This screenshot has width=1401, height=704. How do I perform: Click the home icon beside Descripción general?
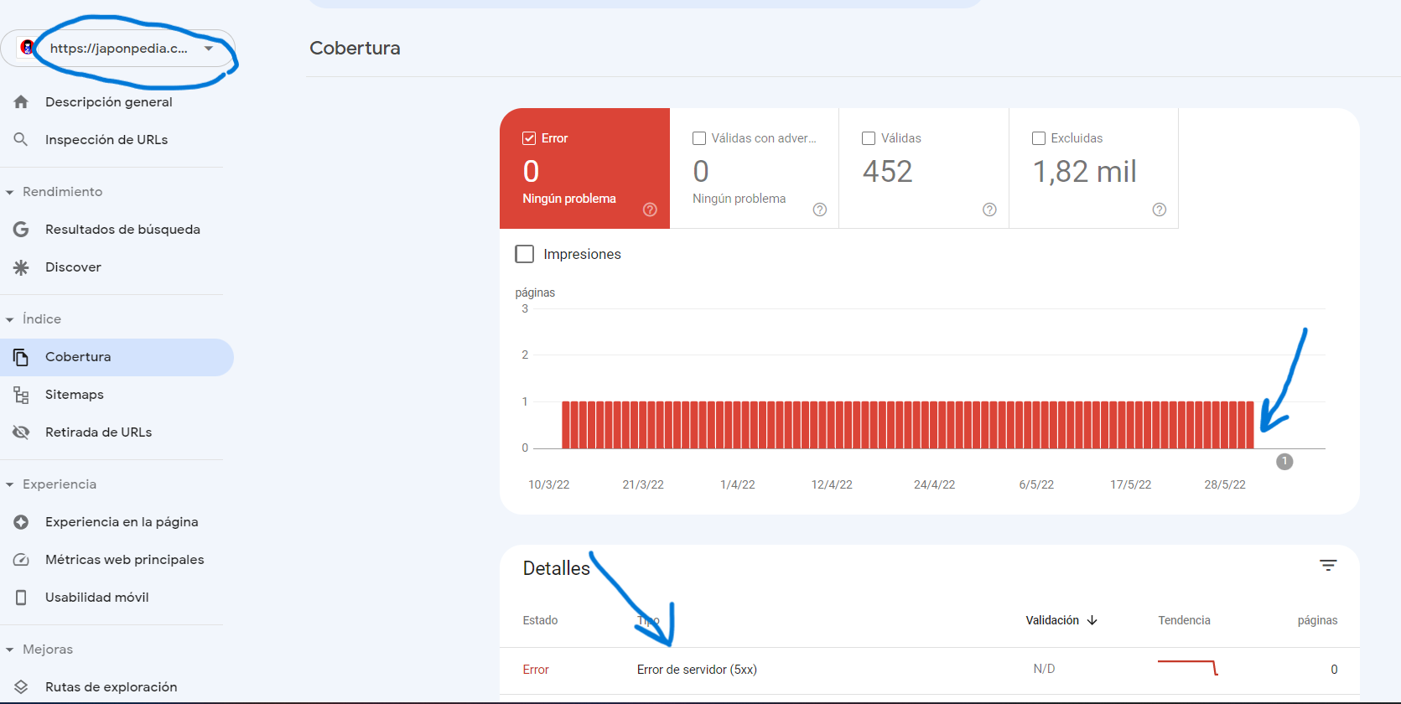[21, 101]
